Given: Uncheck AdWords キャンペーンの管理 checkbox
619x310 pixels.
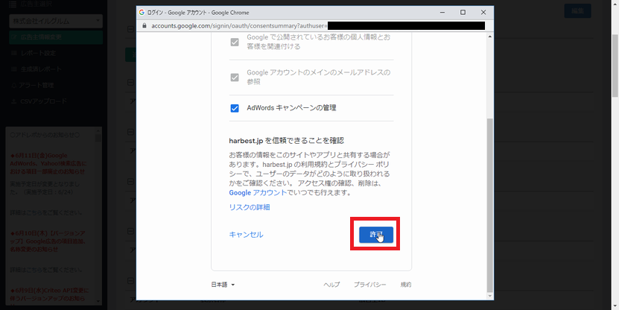Looking at the screenshot, I should [x=235, y=108].
